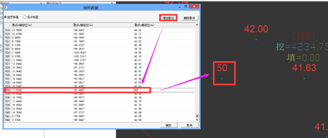Image resolution: width=328 pixels, height=138 pixels.
Task: Select row header 518
Action: pos(8,30)
